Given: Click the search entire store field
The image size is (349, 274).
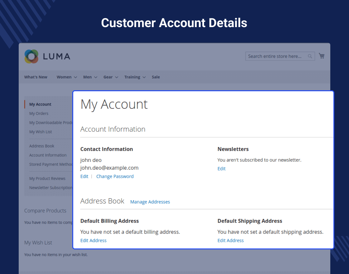Looking at the screenshot, I should [280, 56].
